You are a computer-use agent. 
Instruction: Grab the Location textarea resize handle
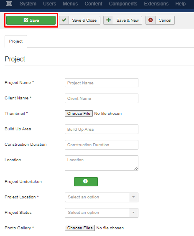(136, 169)
